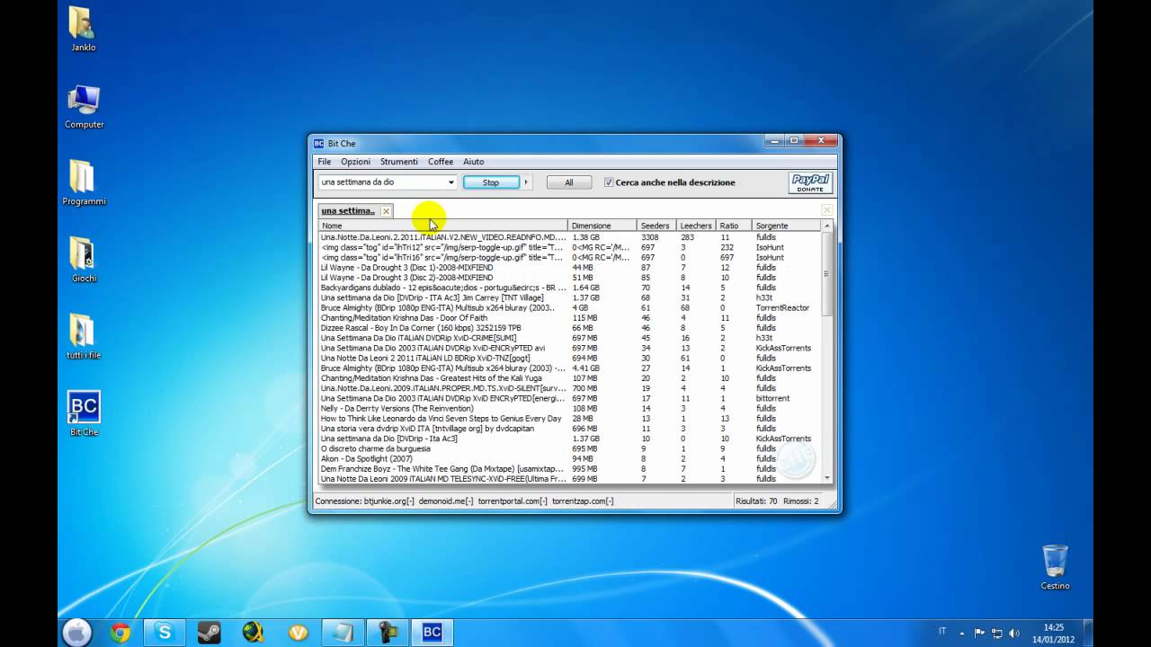The height and width of the screenshot is (647, 1151).
Task: Open Skype from the taskbar
Action: (165, 633)
